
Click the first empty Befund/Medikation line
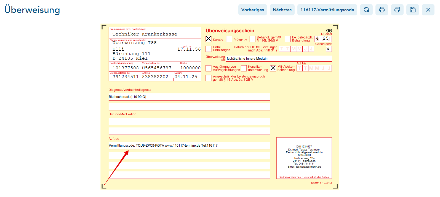click(189, 121)
